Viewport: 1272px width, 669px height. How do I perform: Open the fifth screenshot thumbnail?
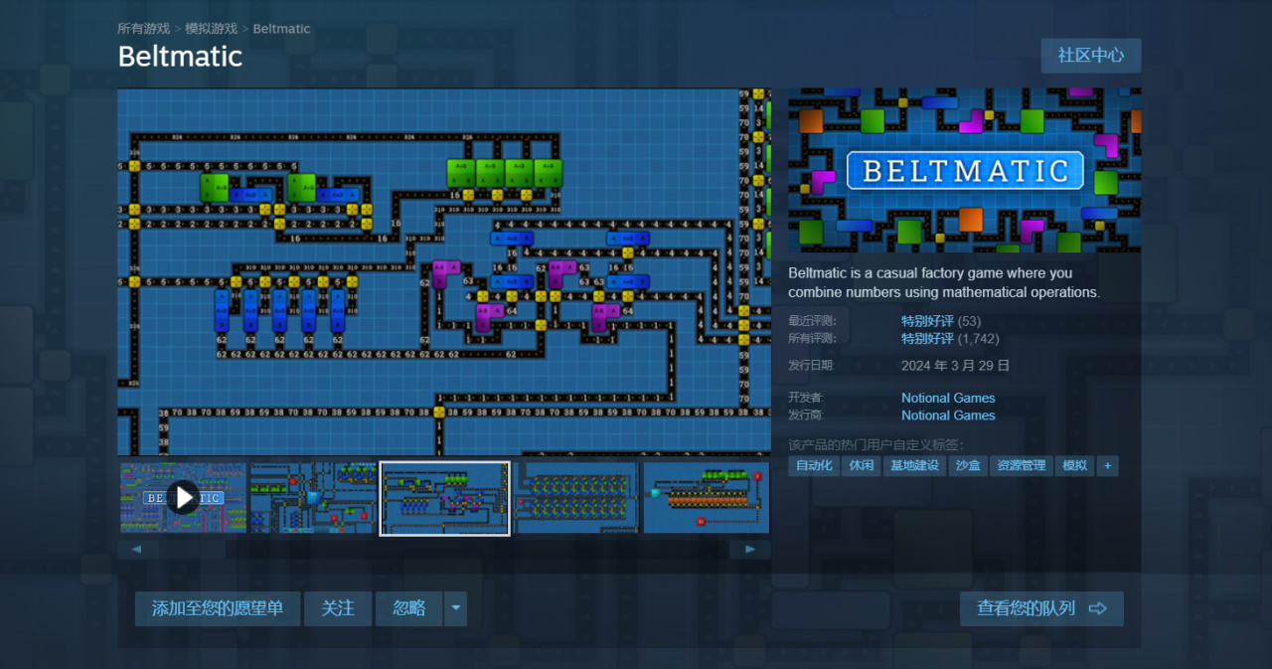[x=706, y=497]
